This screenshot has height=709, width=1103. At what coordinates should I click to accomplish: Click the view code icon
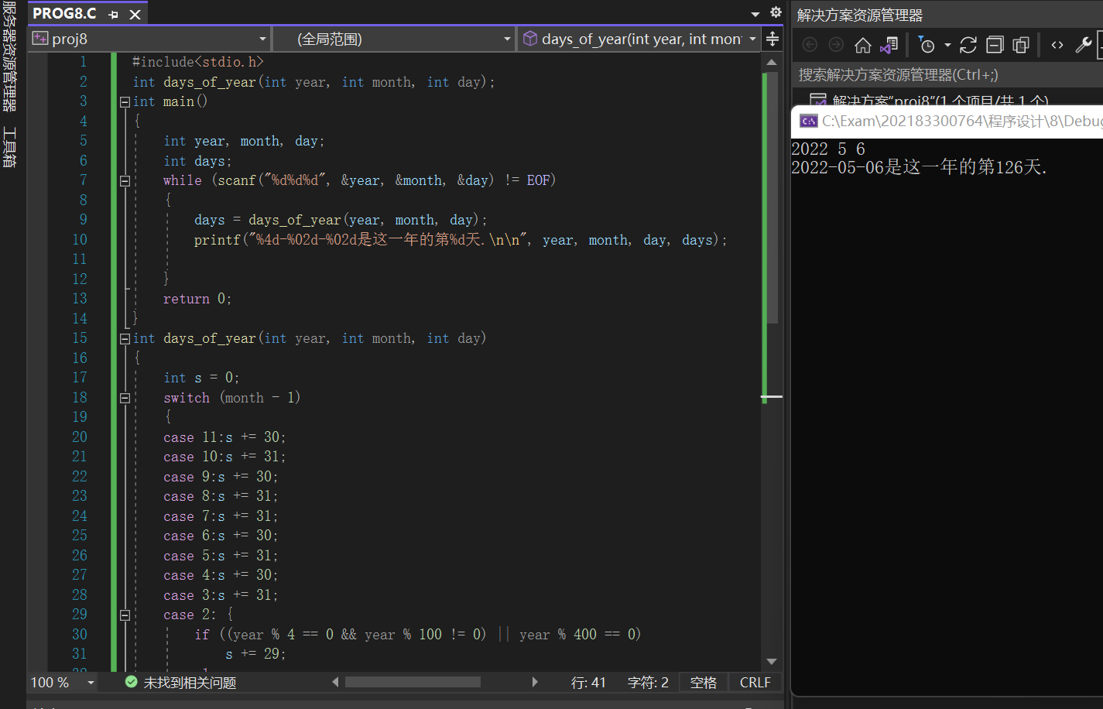click(1057, 45)
